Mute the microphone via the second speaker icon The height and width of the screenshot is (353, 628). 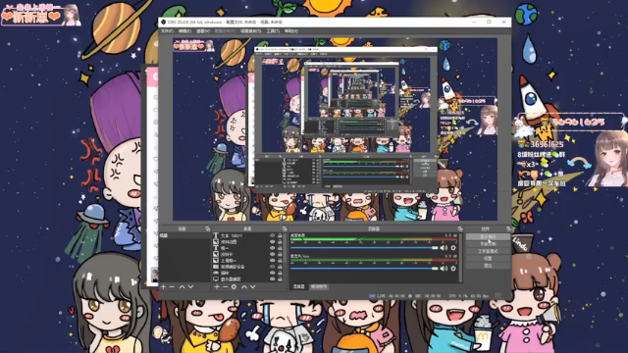(444, 269)
